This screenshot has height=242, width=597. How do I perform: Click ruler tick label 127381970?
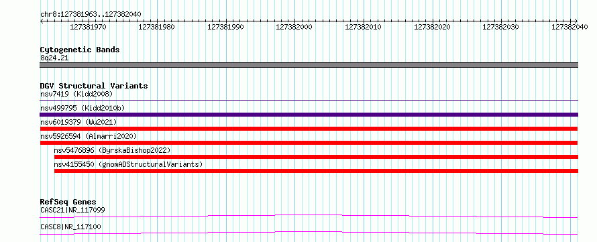89,27
